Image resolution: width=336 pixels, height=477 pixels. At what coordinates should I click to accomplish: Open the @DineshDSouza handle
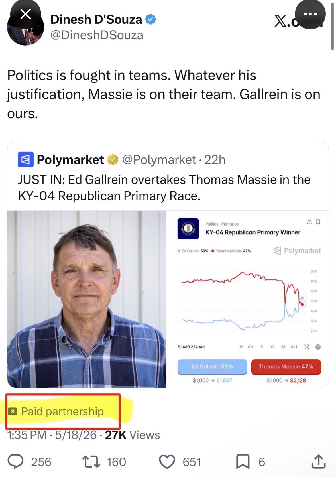point(97,35)
